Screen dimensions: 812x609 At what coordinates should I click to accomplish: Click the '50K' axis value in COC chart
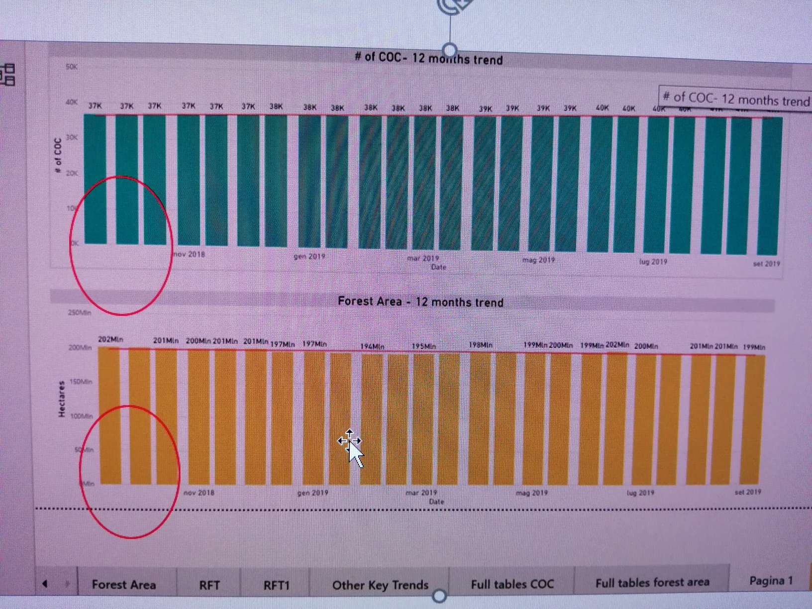pyautogui.click(x=72, y=67)
